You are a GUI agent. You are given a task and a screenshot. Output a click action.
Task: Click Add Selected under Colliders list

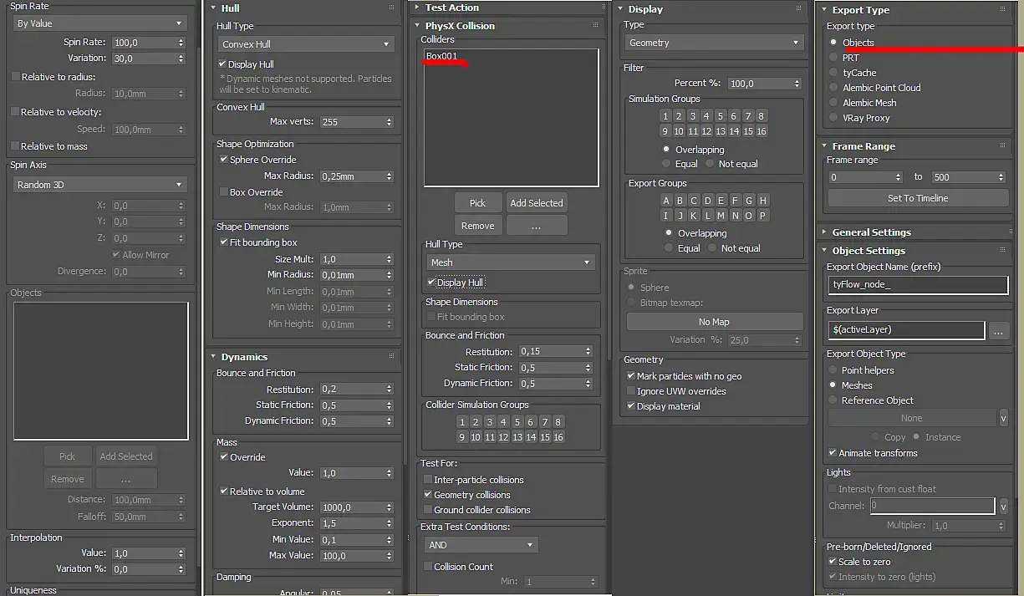click(x=537, y=203)
